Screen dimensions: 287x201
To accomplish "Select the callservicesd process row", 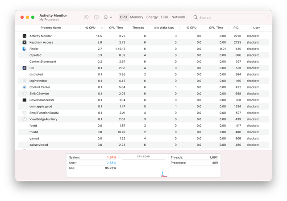I will pos(143,145).
